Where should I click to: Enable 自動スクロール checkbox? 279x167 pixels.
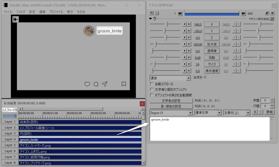(x=152, y=84)
